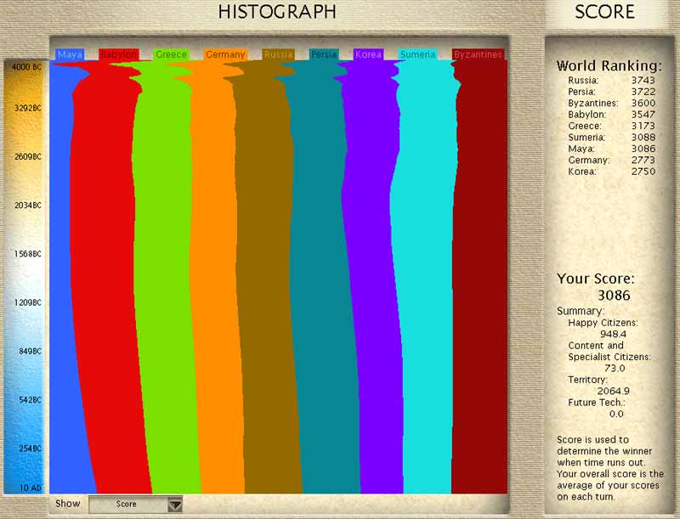
Task: Click Babylon's ranking score 3547
Action: [643, 115]
